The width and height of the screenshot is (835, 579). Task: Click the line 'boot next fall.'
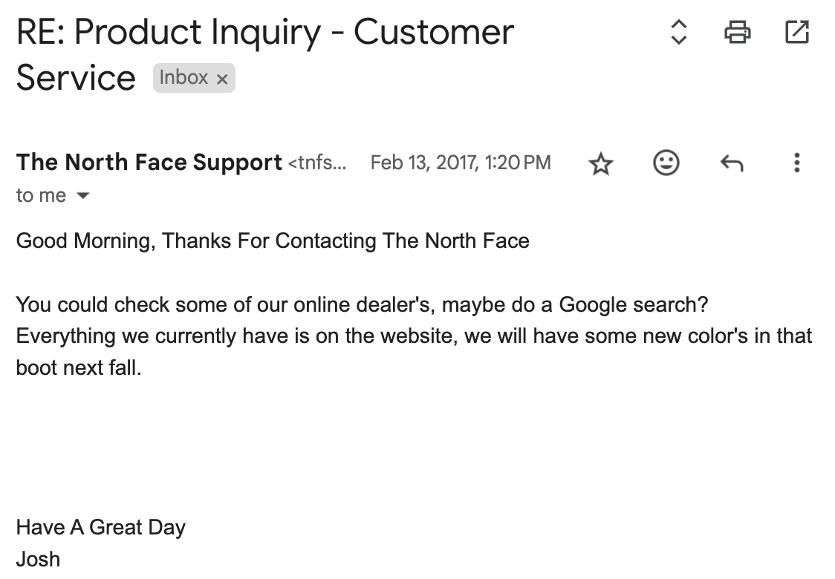(79, 367)
